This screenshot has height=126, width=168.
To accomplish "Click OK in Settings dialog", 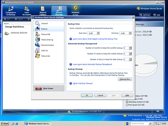I will click(x=87, y=95).
